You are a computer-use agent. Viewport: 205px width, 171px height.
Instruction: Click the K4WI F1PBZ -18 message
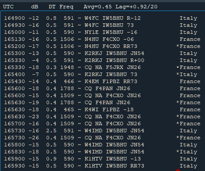point(109,109)
